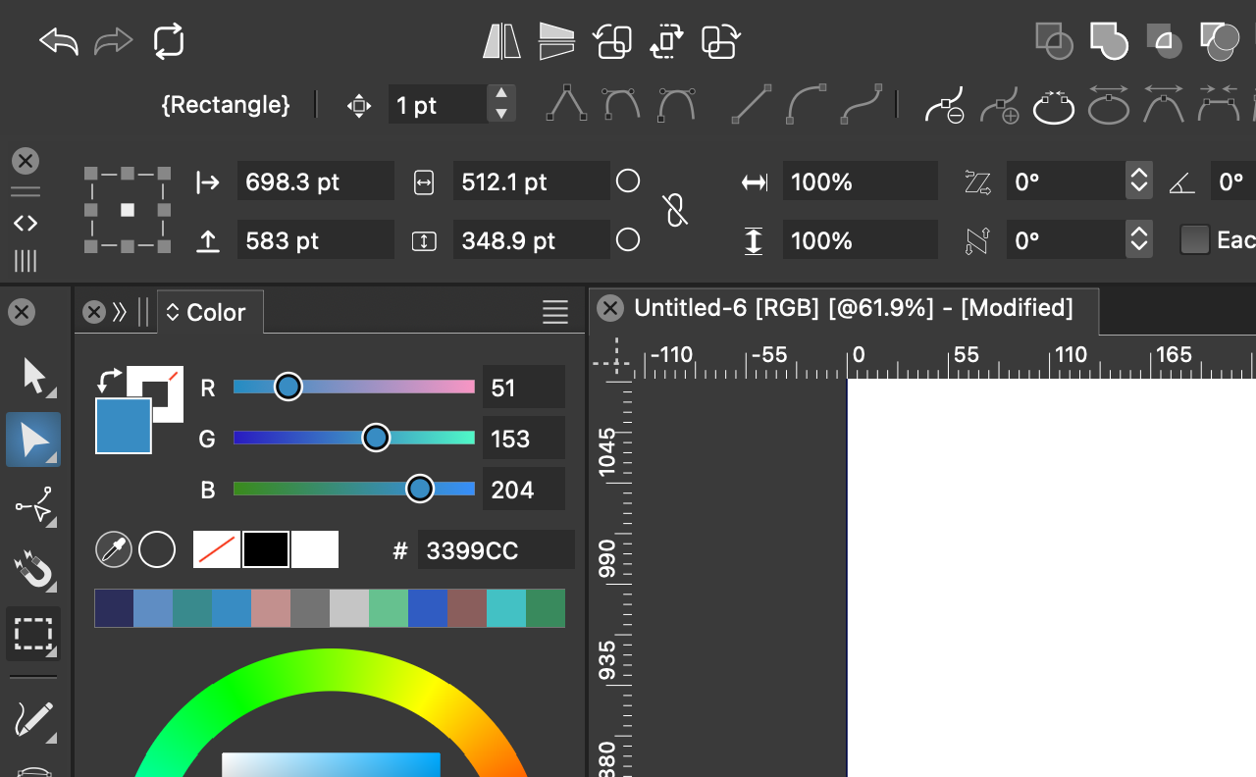Click the black color preset swatch
This screenshot has width=1256, height=777.
pos(266,549)
